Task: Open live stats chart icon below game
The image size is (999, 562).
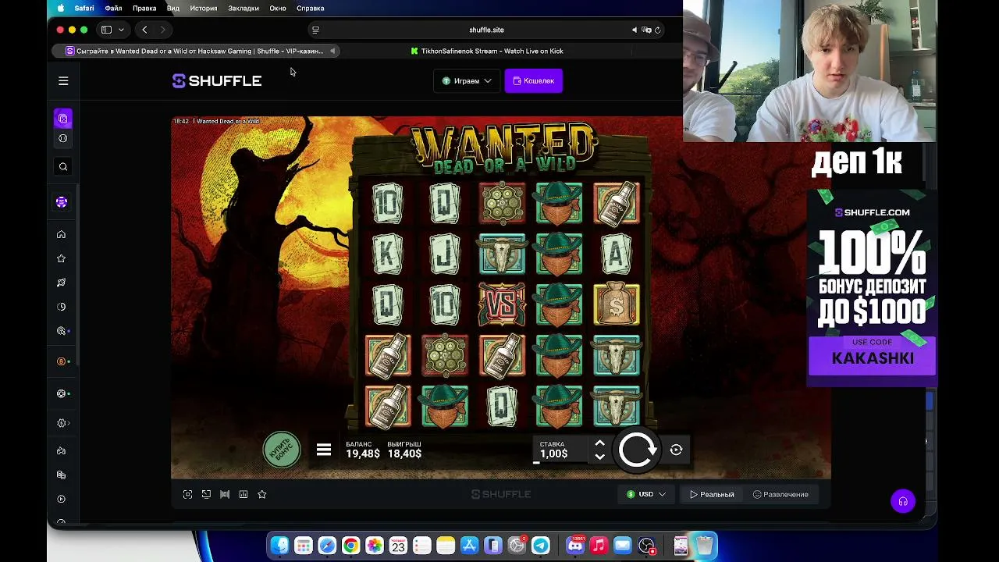Action: (244, 494)
